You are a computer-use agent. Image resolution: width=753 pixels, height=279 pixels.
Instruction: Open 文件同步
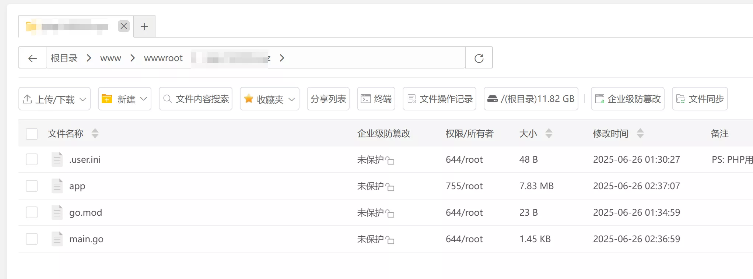700,99
